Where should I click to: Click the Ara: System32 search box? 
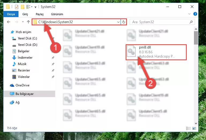pyautogui.click(x=162, y=22)
